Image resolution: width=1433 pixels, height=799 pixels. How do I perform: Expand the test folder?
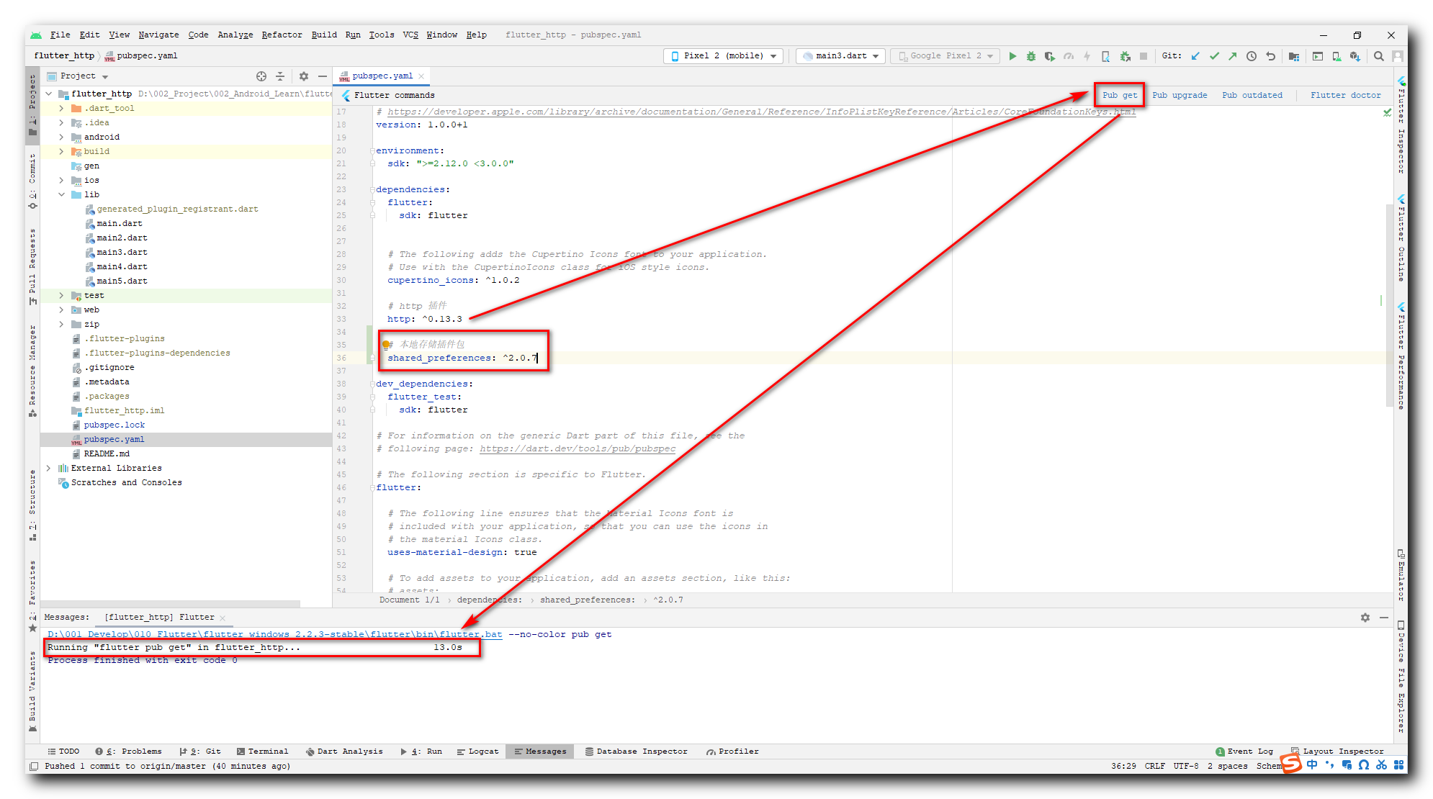61,296
